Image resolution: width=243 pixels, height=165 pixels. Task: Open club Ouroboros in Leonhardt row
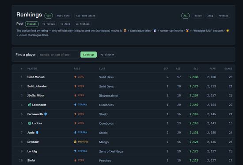click(106, 105)
